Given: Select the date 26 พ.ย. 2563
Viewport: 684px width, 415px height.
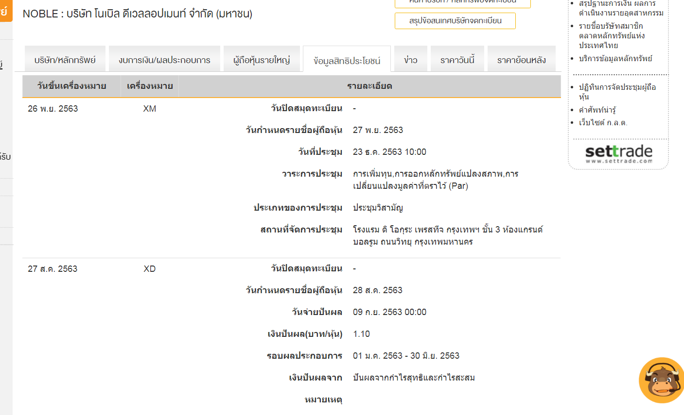Looking at the screenshot, I should coord(53,108).
